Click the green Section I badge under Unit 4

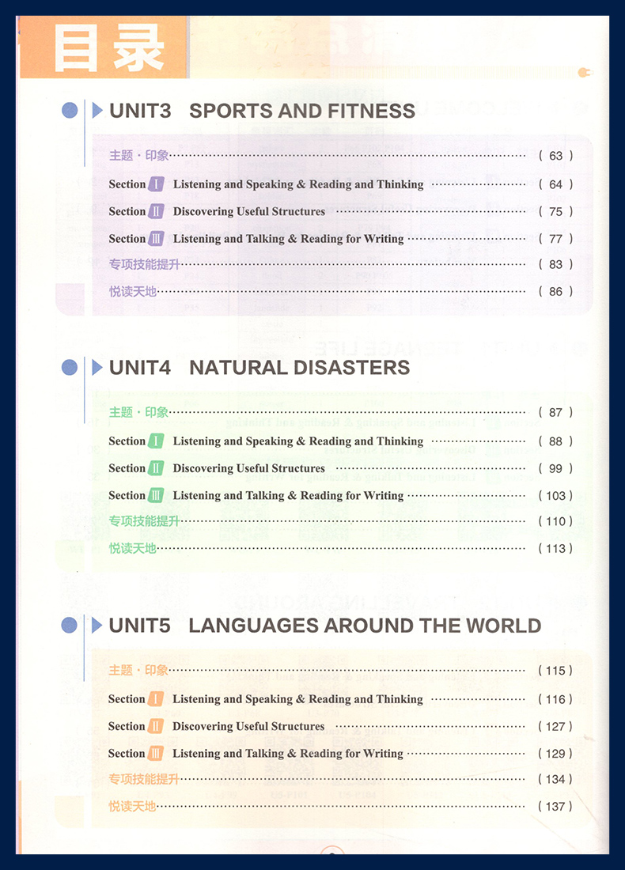156,441
